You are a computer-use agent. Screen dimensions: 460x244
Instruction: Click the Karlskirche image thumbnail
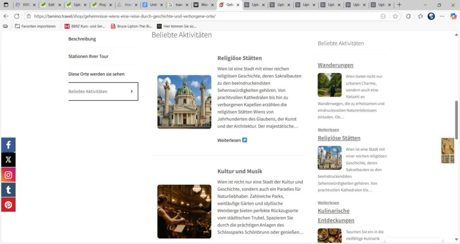click(184, 102)
